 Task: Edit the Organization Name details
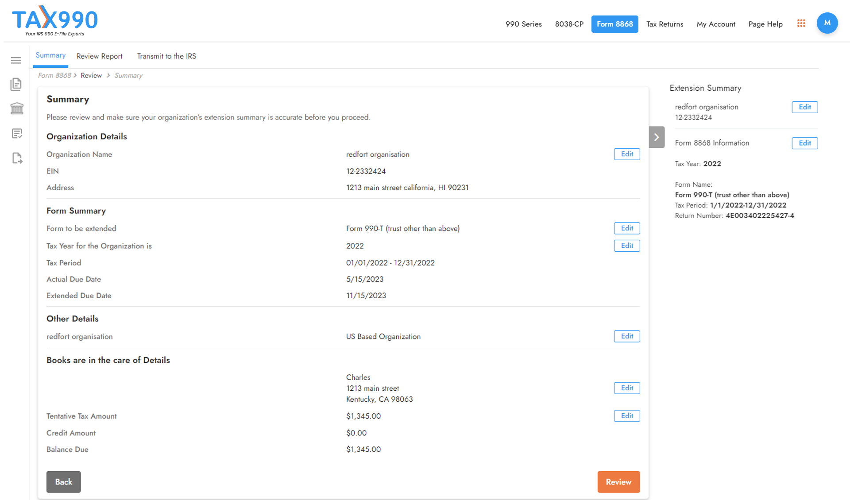(626, 154)
